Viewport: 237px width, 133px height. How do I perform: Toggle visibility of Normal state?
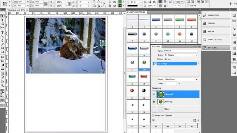154,95
